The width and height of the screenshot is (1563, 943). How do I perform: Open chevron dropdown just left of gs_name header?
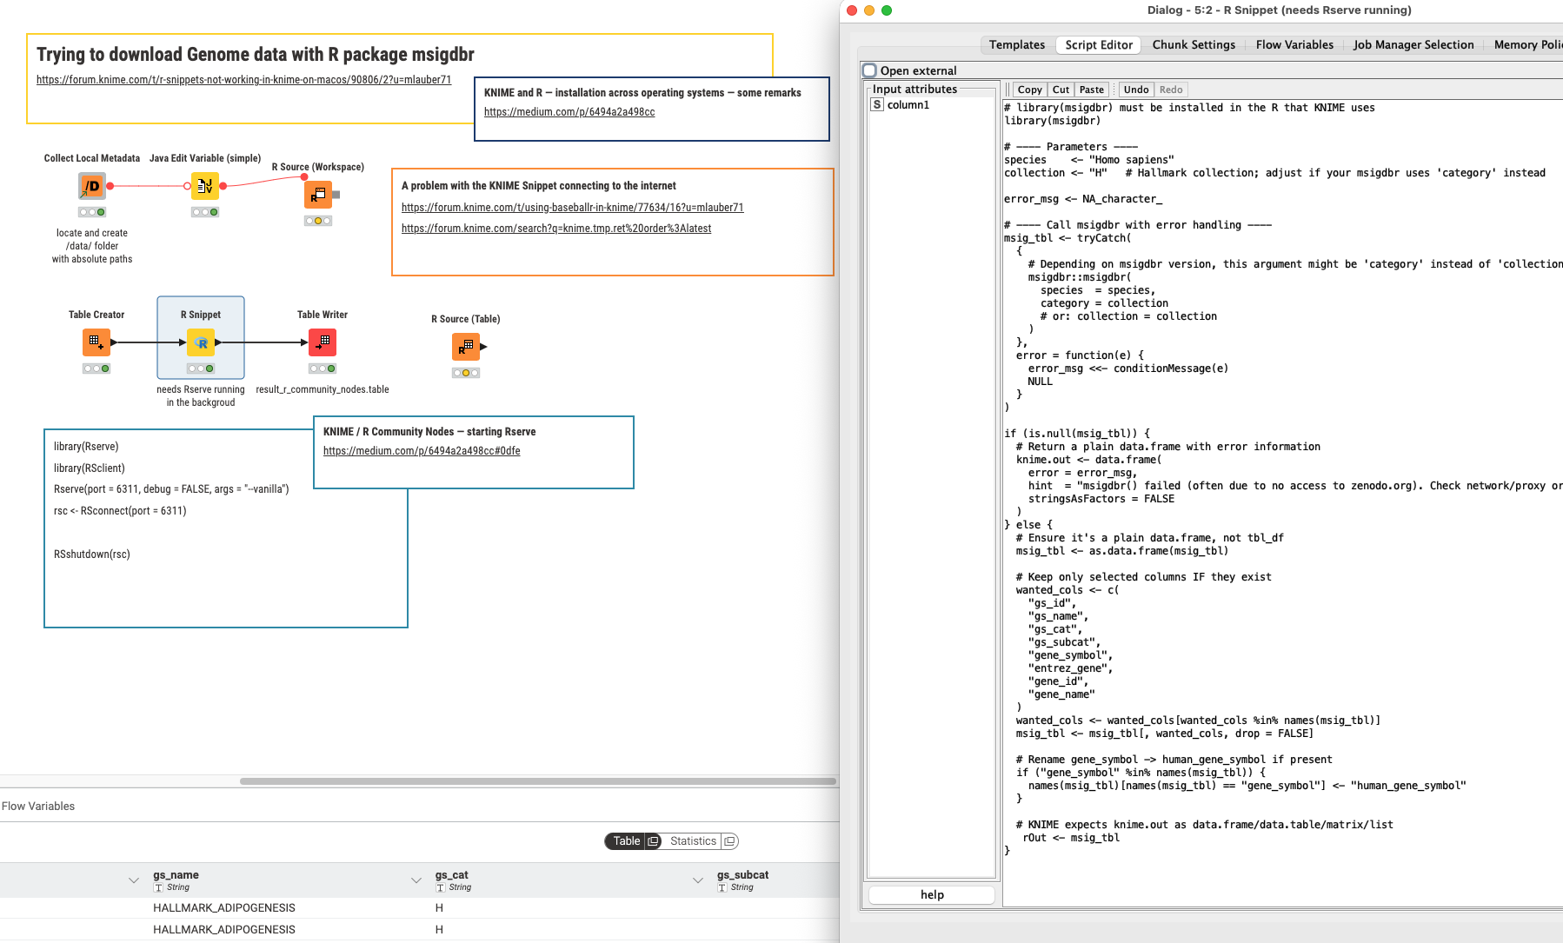(x=134, y=880)
